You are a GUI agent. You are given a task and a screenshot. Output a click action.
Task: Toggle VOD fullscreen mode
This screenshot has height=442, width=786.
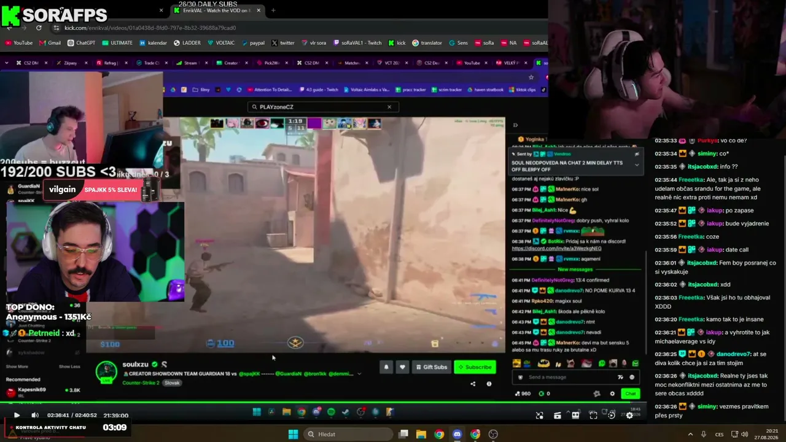pos(593,415)
